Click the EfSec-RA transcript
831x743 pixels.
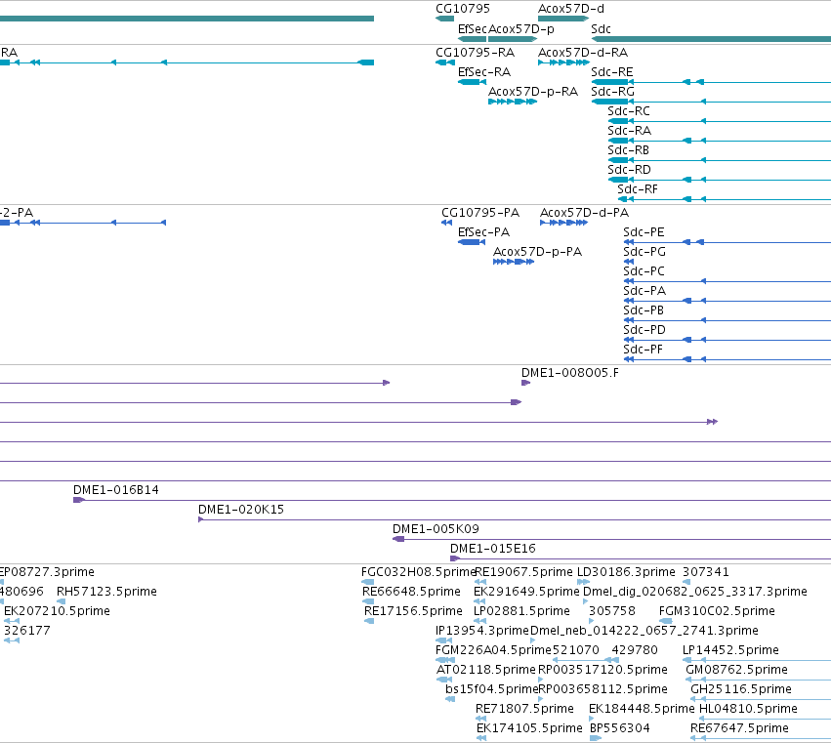(x=472, y=82)
